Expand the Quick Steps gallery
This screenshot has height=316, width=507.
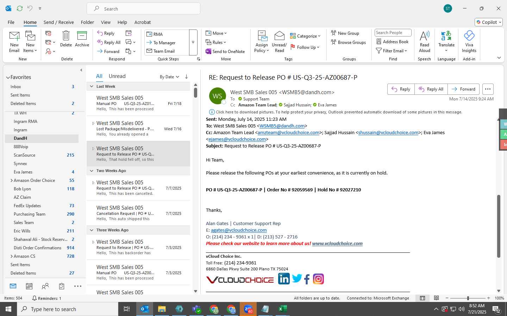(193, 42)
